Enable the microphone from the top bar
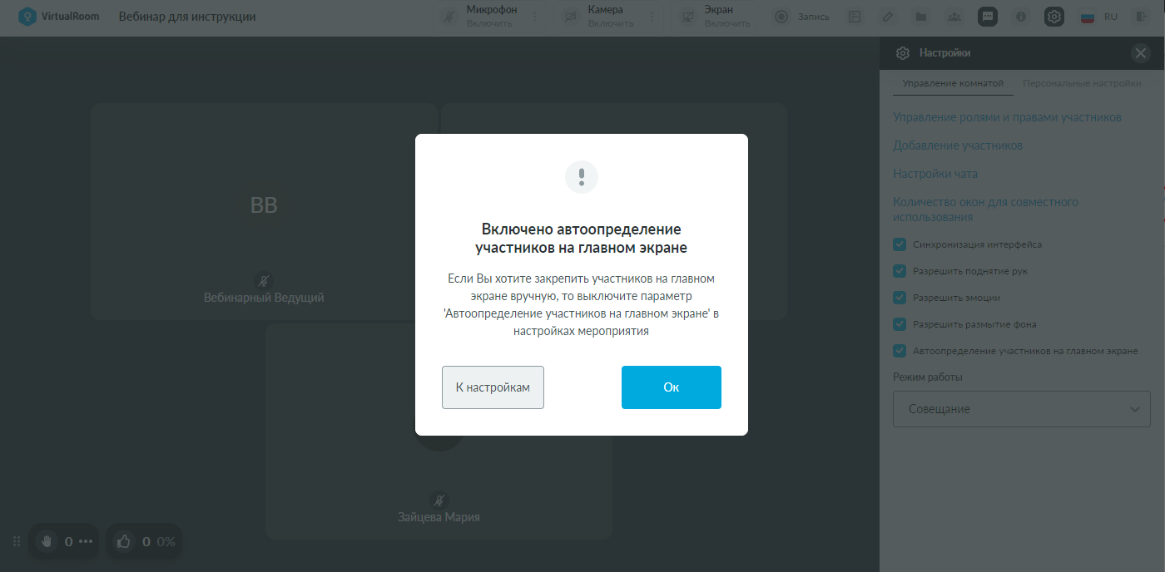The width and height of the screenshot is (1165, 572). 489,17
